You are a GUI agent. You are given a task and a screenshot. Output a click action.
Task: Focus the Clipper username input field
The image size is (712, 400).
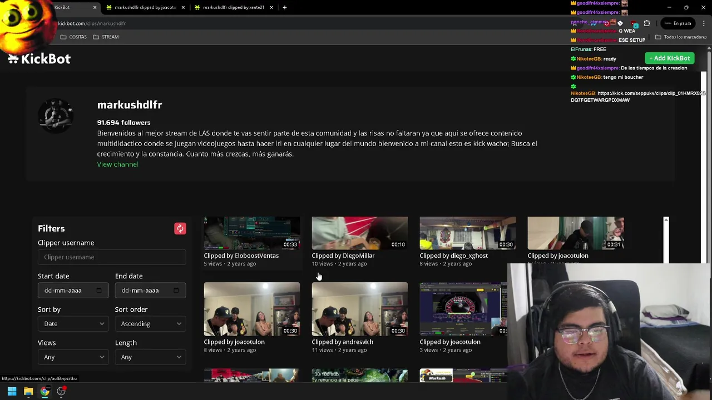tap(112, 257)
